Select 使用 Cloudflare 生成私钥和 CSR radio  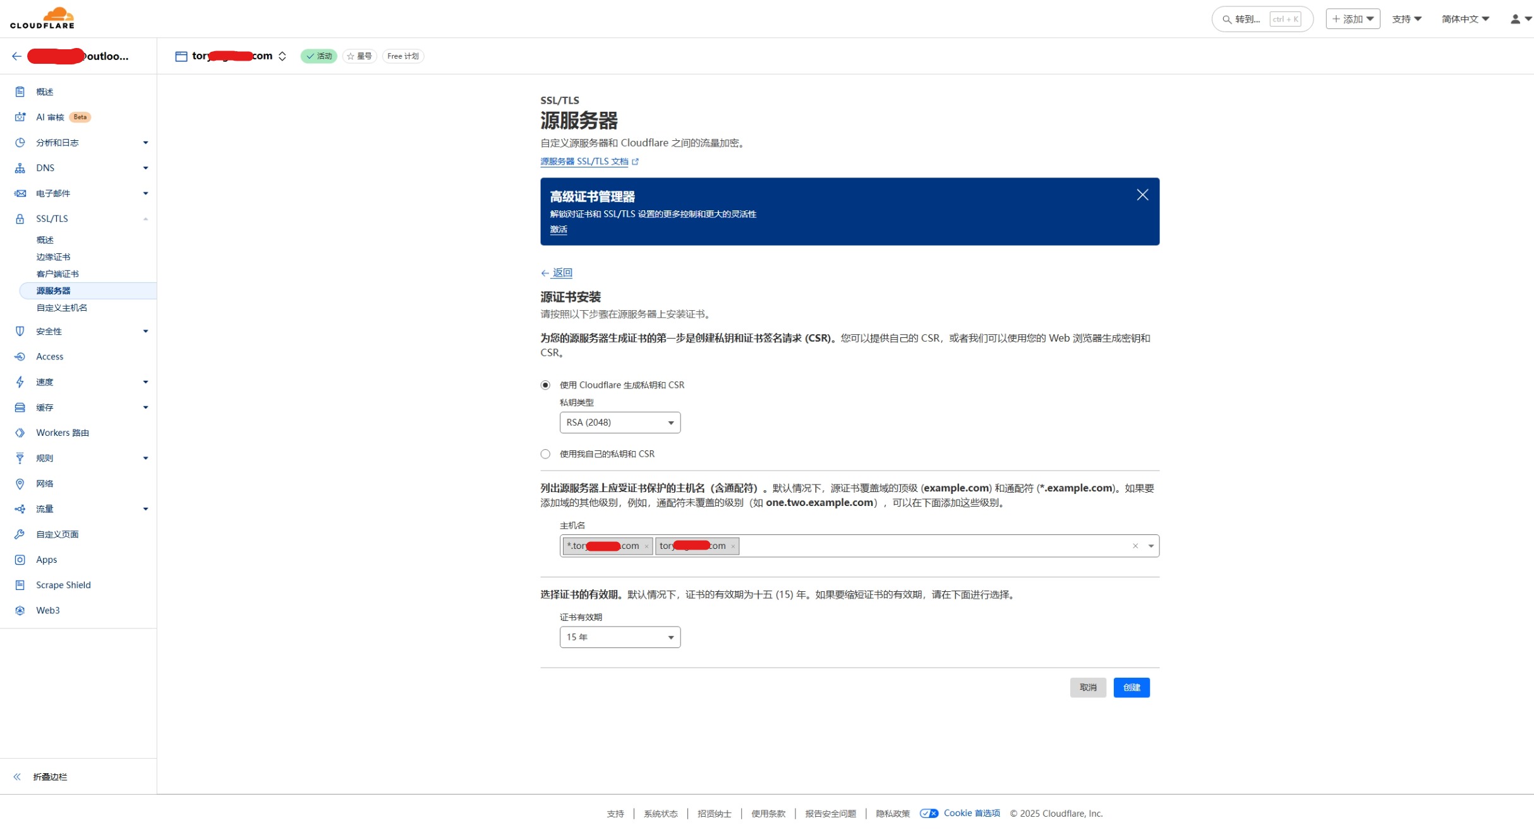tap(545, 385)
